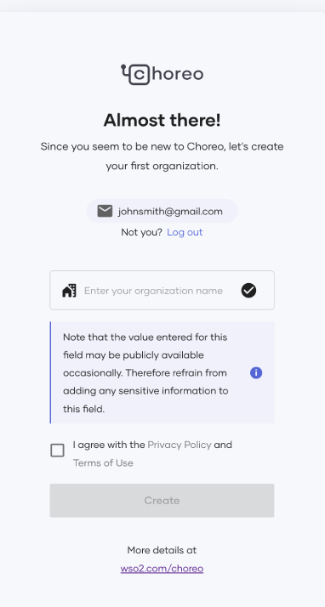Select the johnsmith@gmail.com email text
325x607 pixels.
(170, 212)
